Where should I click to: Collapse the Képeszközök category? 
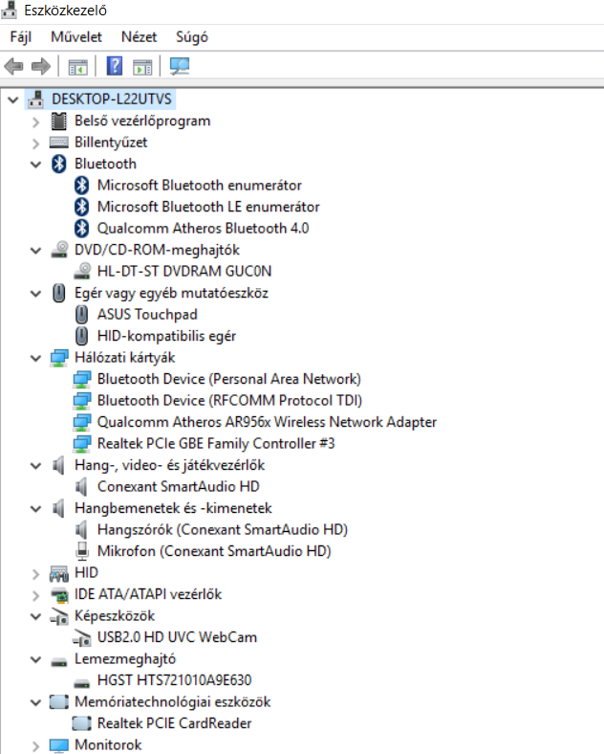click(35, 616)
